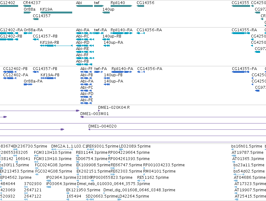This screenshot has width=266, height=201.
Task: Select EST RE01144.3prime
Action: point(92,153)
